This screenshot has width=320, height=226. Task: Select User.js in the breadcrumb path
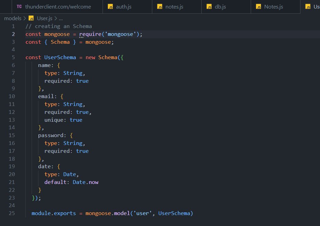[x=45, y=18]
